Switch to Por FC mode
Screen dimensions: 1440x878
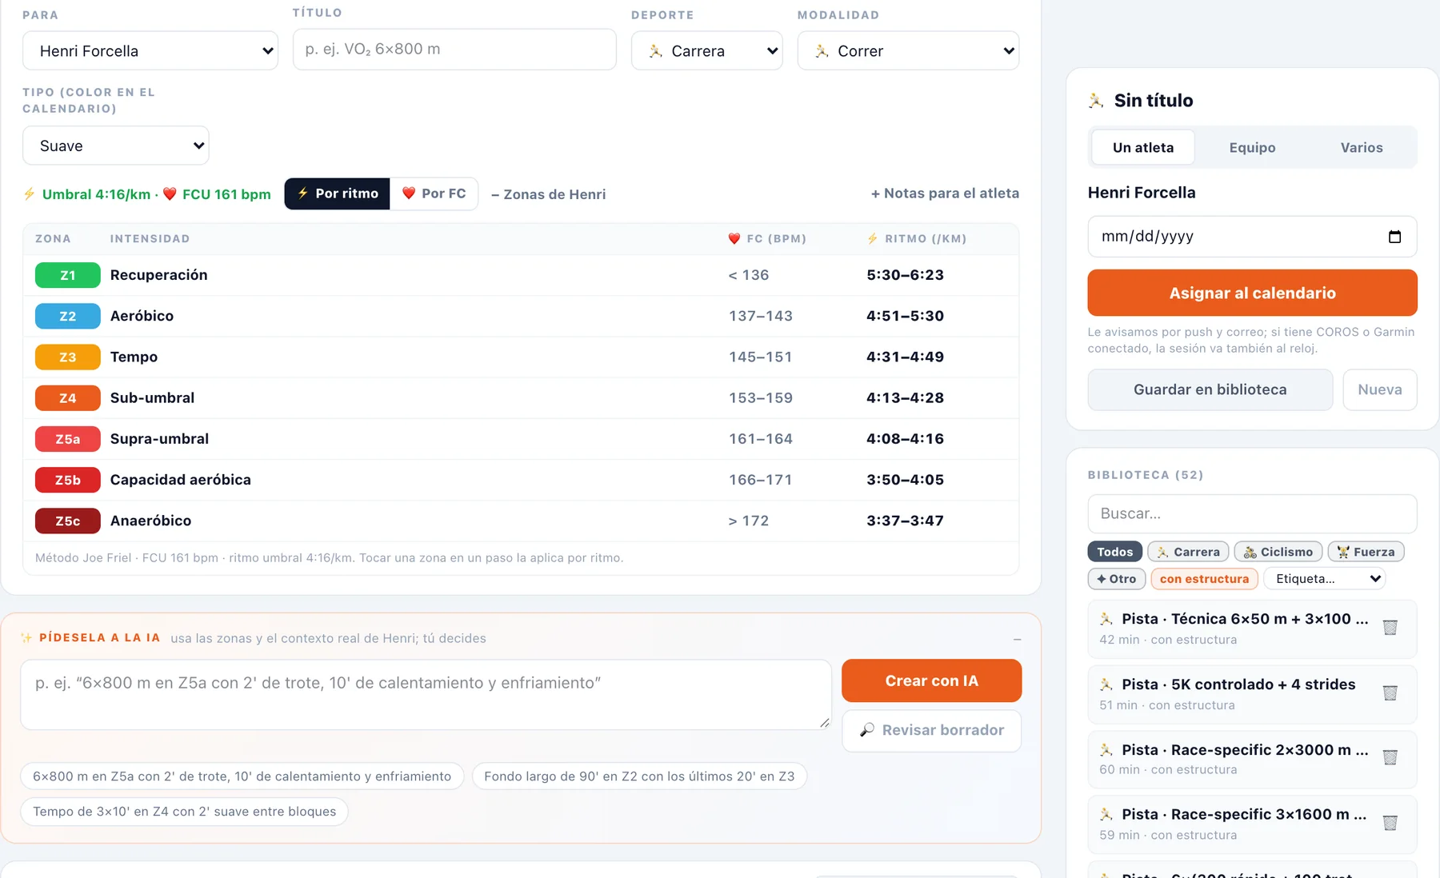click(x=434, y=194)
